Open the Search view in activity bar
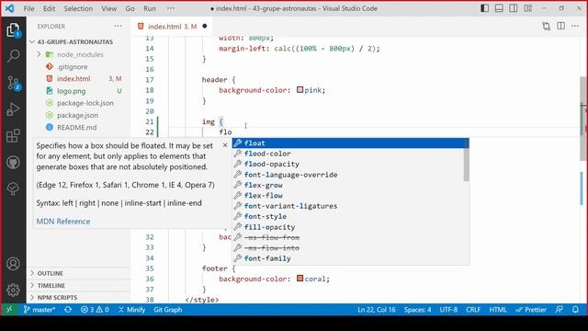The image size is (588, 331). point(13,56)
